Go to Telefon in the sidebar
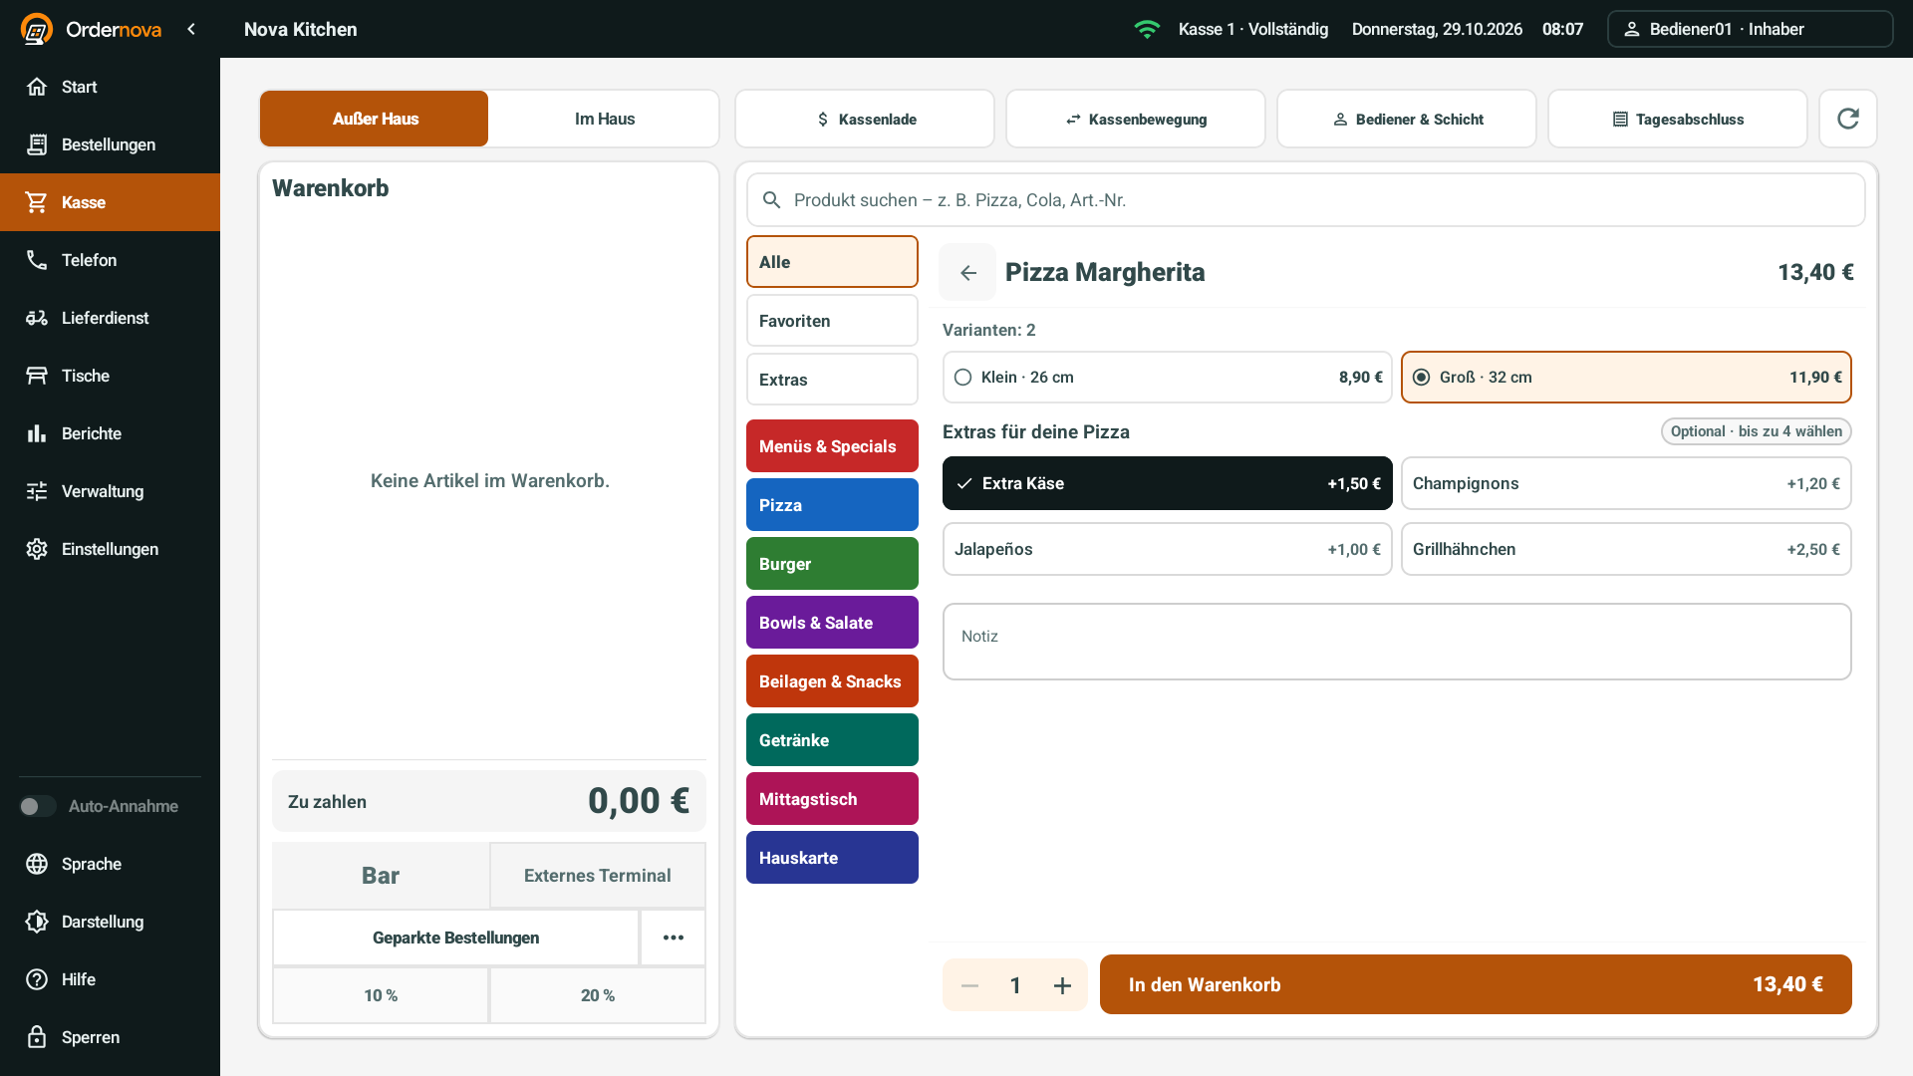 [x=110, y=260]
